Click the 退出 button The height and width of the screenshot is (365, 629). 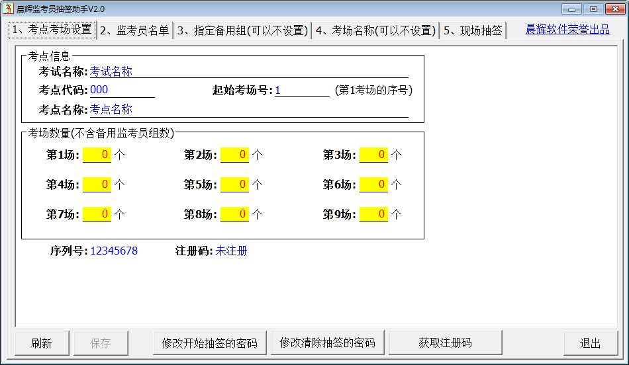(591, 343)
